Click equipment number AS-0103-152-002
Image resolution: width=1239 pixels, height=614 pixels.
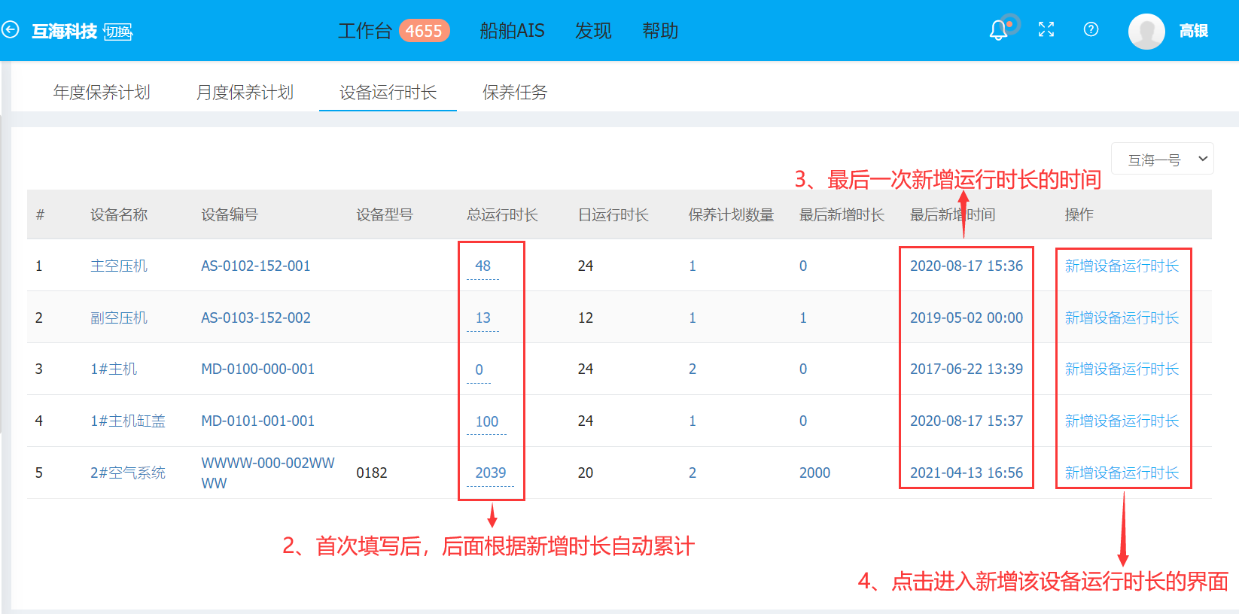[256, 318]
